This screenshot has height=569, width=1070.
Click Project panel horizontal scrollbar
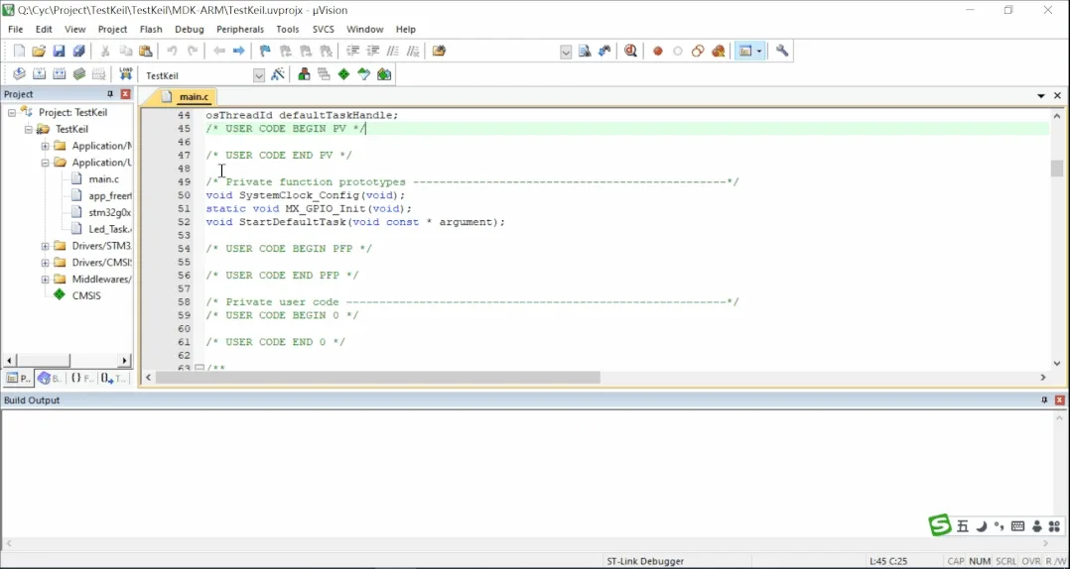pyautogui.click(x=43, y=360)
